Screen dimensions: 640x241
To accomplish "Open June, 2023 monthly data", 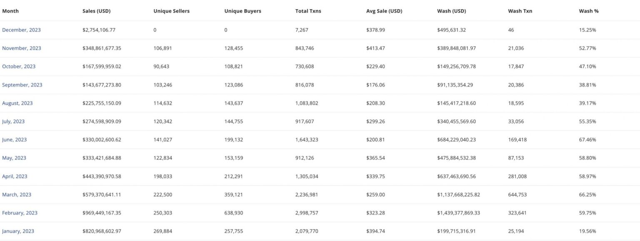I will (14, 140).
